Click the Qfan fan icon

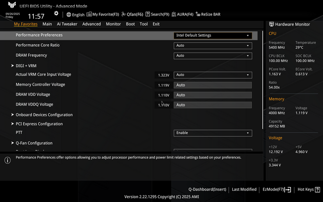pyautogui.click(x=123, y=14)
